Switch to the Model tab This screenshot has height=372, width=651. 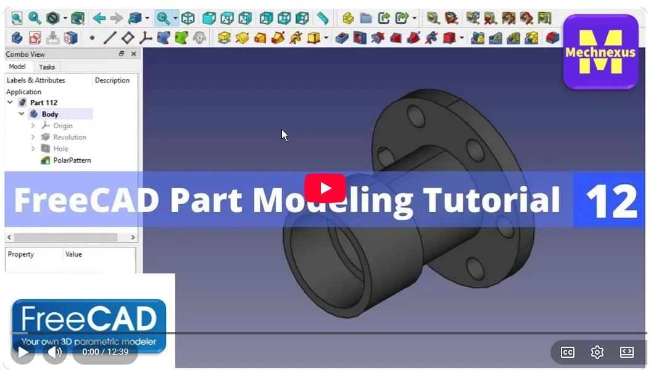click(17, 67)
